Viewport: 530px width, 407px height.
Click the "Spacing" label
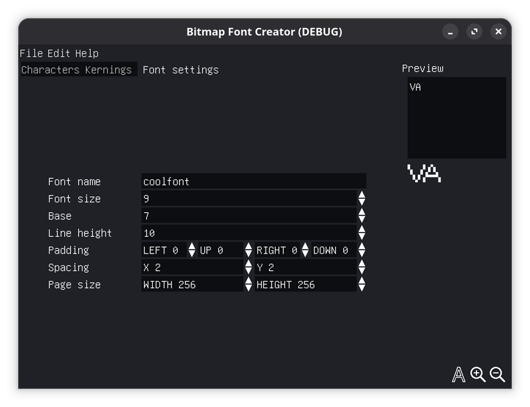point(68,268)
